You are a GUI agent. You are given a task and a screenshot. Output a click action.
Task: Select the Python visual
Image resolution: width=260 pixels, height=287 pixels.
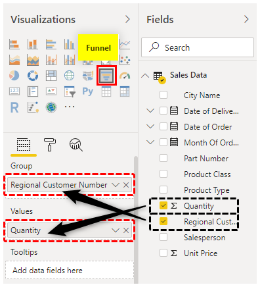[88, 91]
